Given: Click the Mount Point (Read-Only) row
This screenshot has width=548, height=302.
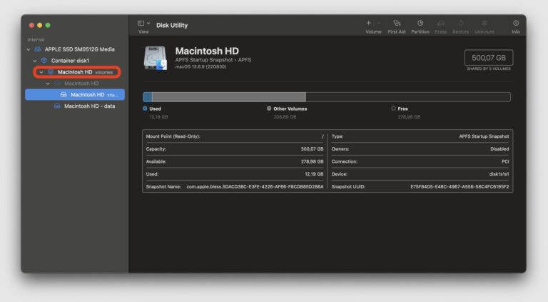Looking at the screenshot, I should (235, 136).
